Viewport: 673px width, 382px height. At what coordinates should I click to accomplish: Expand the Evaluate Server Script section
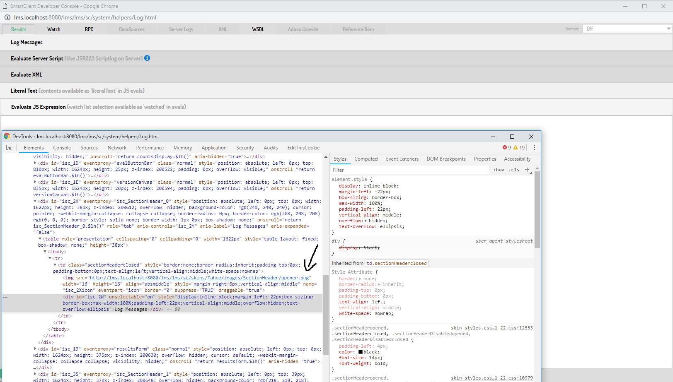coord(336,58)
